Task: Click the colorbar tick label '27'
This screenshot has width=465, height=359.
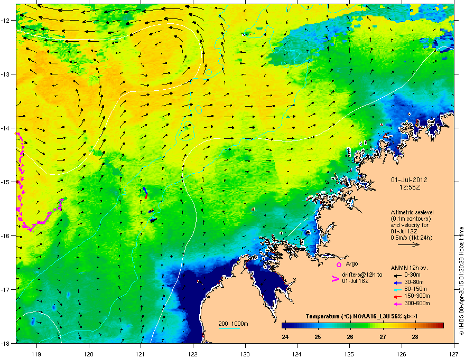Action: (x=383, y=337)
